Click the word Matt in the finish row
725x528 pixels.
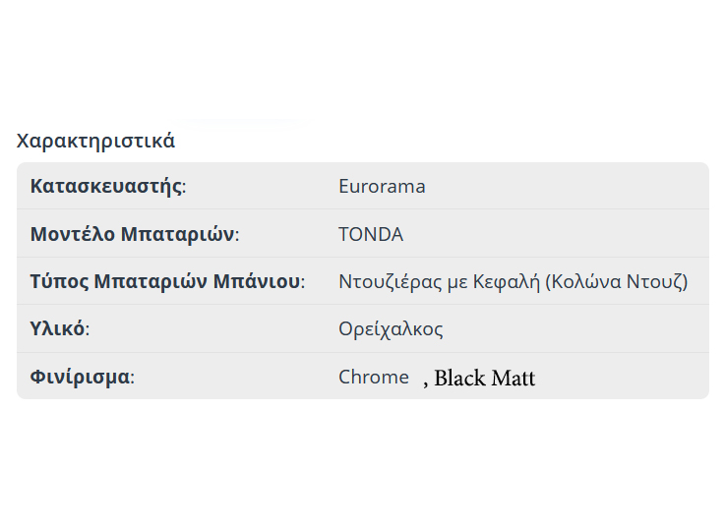pyautogui.click(x=514, y=379)
